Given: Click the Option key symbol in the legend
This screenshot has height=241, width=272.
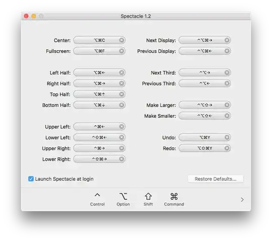Looking at the screenshot, I should [123, 196].
